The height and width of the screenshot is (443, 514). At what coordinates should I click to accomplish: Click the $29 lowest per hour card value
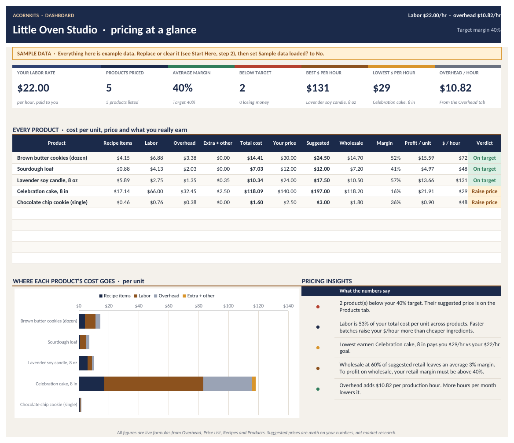pyautogui.click(x=382, y=88)
